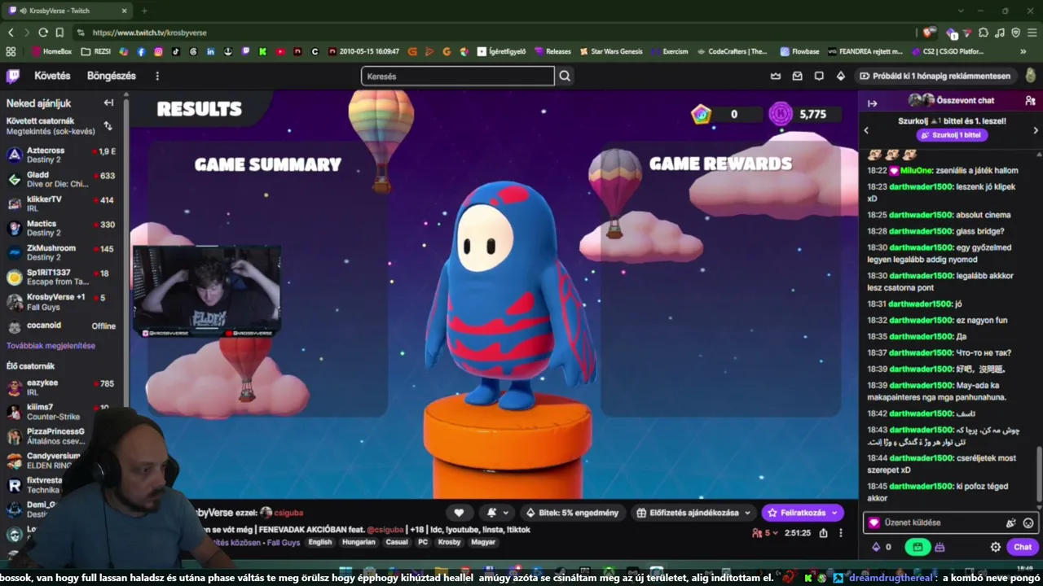Screen dimensions: 1043x586
Task: Click the Keresés search field
Action: [x=458, y=76]
